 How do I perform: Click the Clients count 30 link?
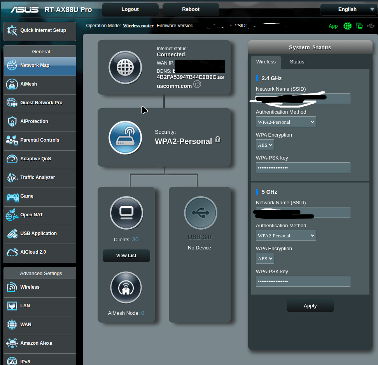pyautogui.click(x=135, y=240)
